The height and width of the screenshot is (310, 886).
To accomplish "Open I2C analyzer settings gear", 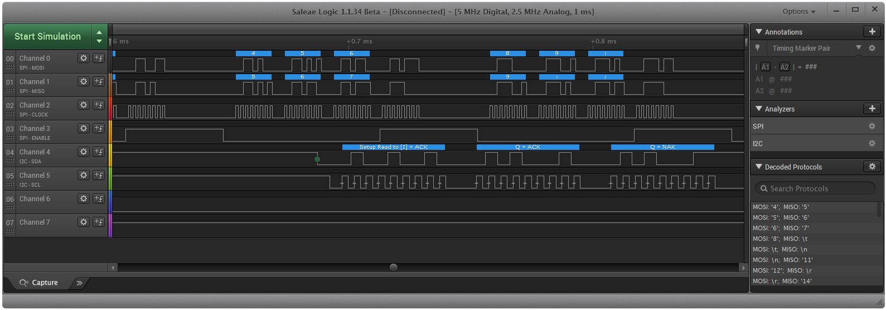I will pos(872,144).
